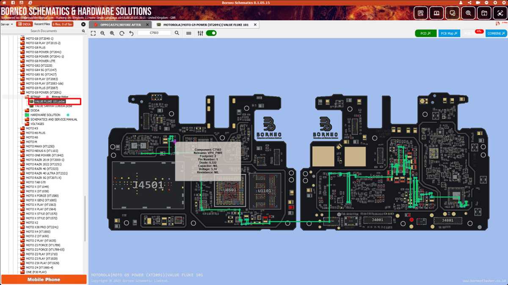This screenshot has height=285, width=508.
Task: Select MOTO RAZR 40 ULTRA (XT2321)
Action: click(47, 173)
